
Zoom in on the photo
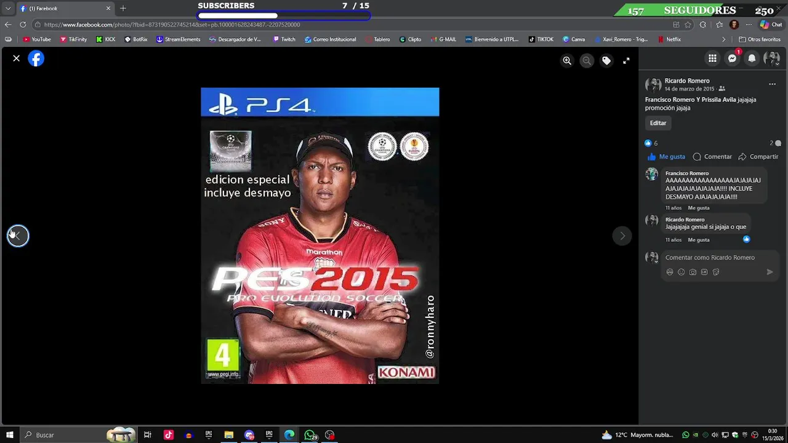pos(567,61)
